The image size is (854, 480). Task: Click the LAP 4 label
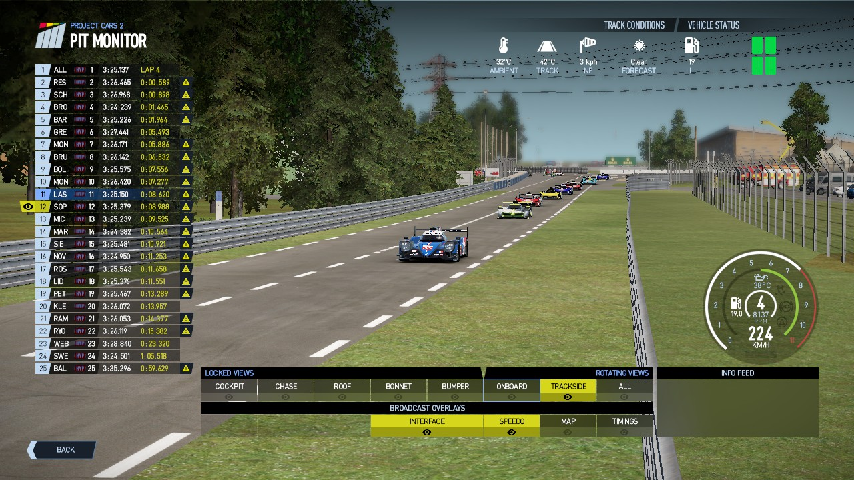point(151,70)
